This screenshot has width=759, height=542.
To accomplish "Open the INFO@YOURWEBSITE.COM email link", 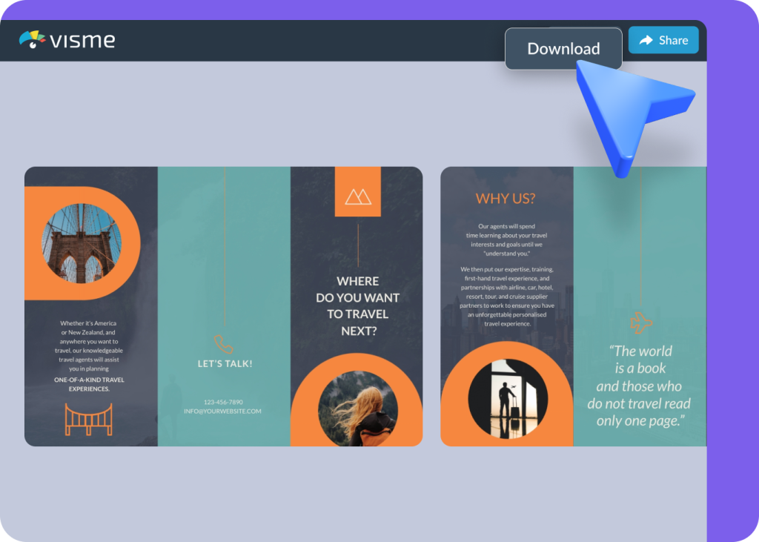I will tap(224, 410).
